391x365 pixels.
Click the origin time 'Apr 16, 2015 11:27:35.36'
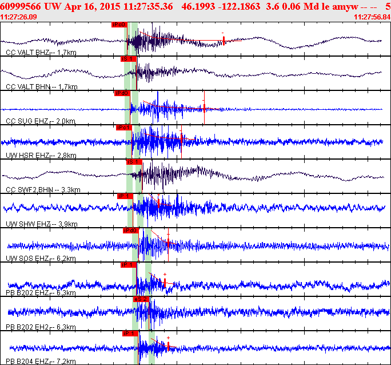(x=118, y=6)
